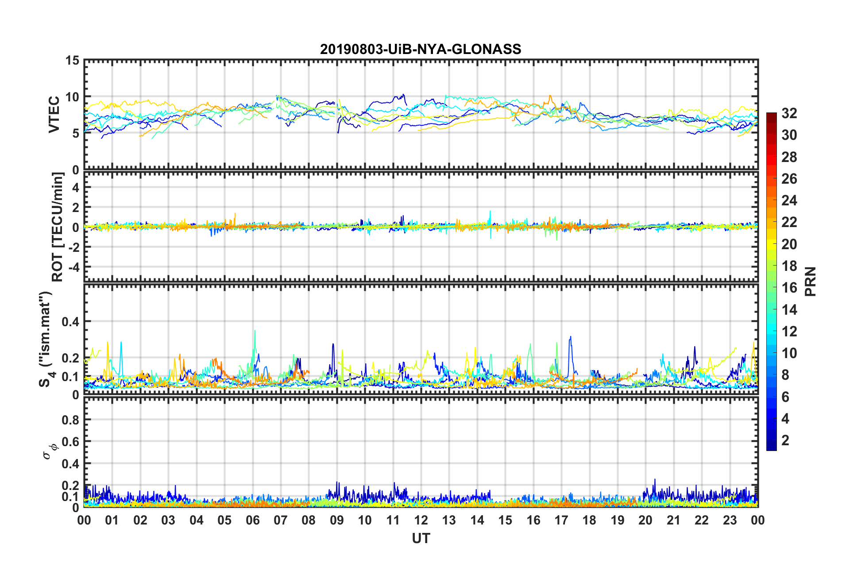Click the "-4" tick label on the ROT axis
Viewport: 842px width, 563px height.
tap(73, 267)
